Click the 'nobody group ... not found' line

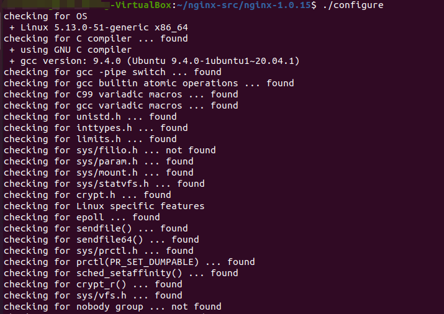112,307
